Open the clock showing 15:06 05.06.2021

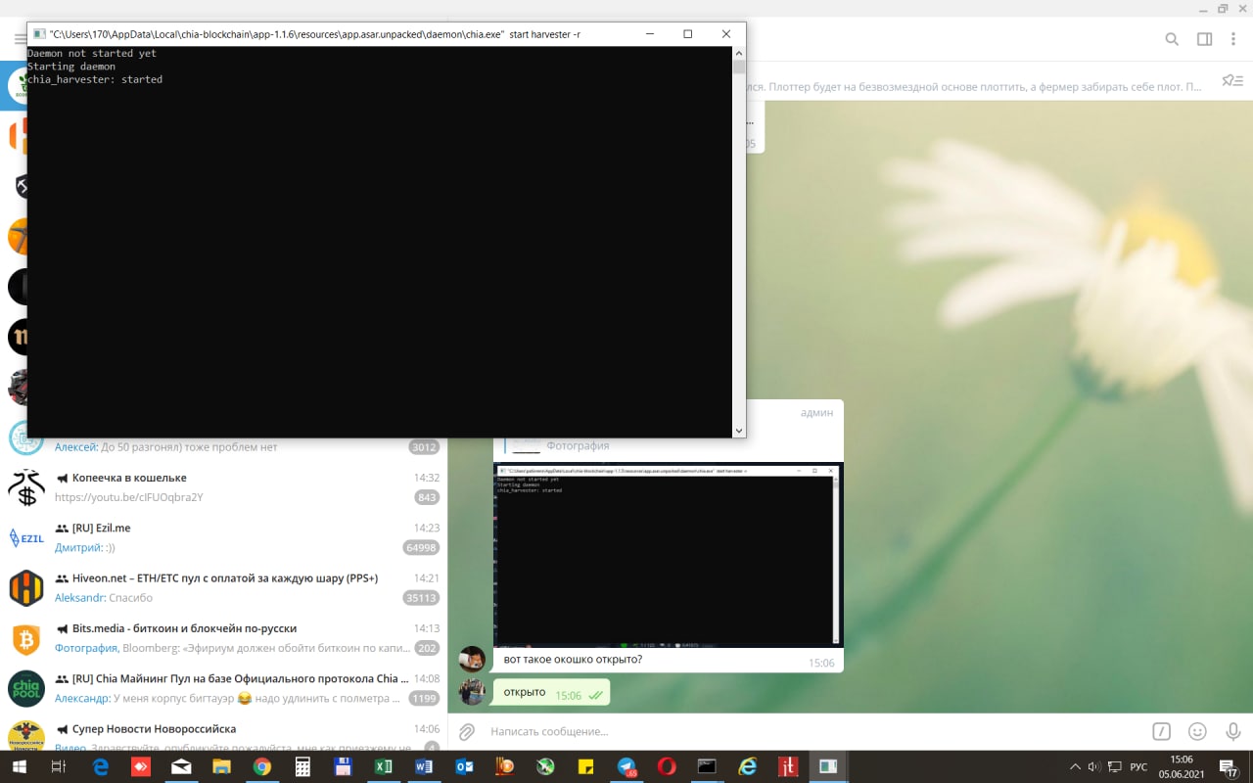tap(1181, 767)
